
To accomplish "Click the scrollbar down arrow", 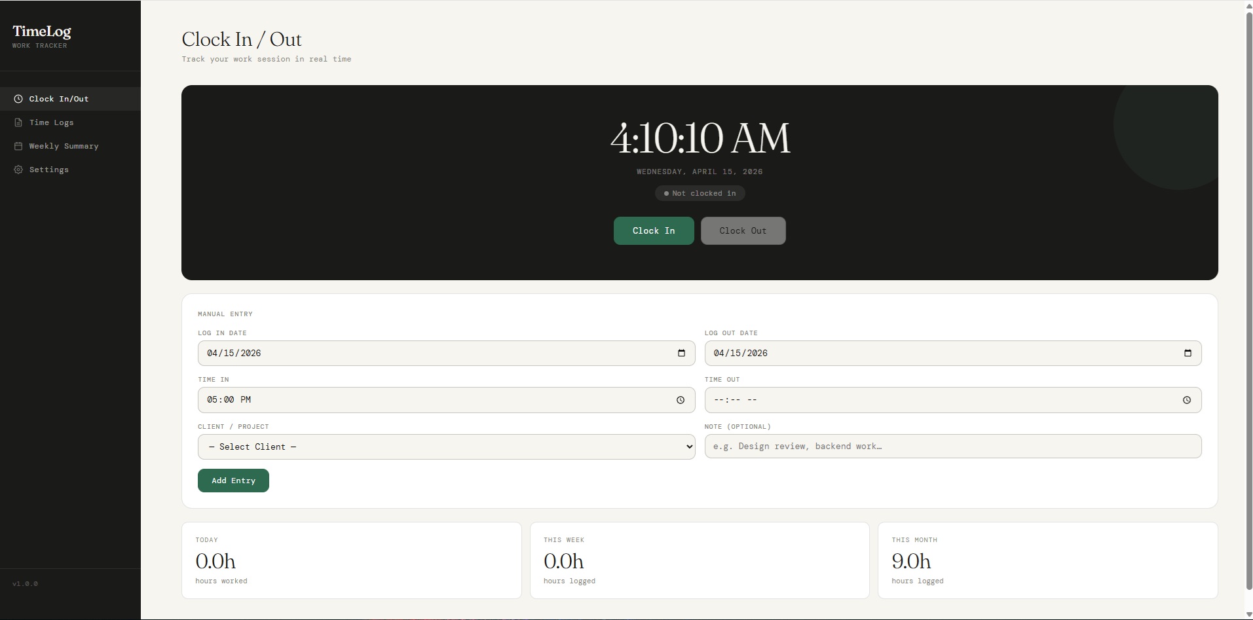I will click(x=1247, y=614).
